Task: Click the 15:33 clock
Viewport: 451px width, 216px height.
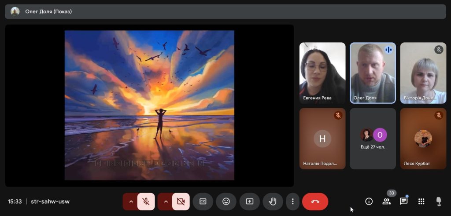Action: pos(15,201)
